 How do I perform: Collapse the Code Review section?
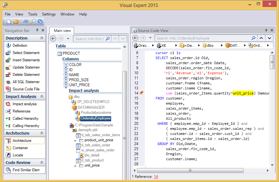(x=42, y=162)
